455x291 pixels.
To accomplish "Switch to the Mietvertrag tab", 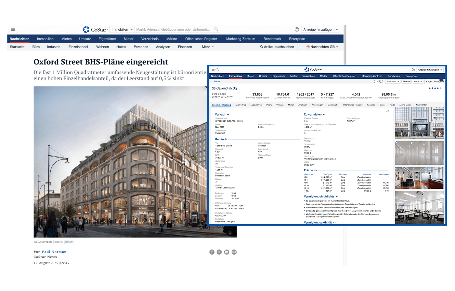I will 240,105.
